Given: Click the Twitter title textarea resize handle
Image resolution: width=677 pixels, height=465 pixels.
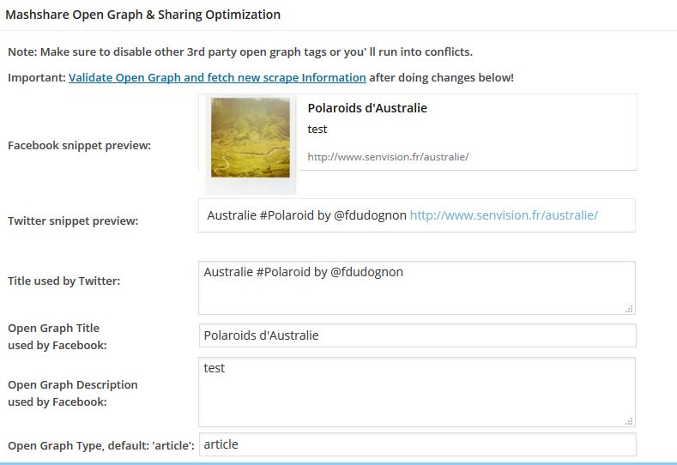Looking at the screenshot, I should pyautogui.click(x=630, y=309).
